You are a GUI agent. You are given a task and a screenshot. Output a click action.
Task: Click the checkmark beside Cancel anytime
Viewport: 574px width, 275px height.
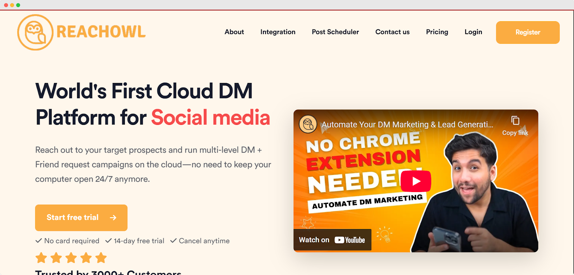173,241
